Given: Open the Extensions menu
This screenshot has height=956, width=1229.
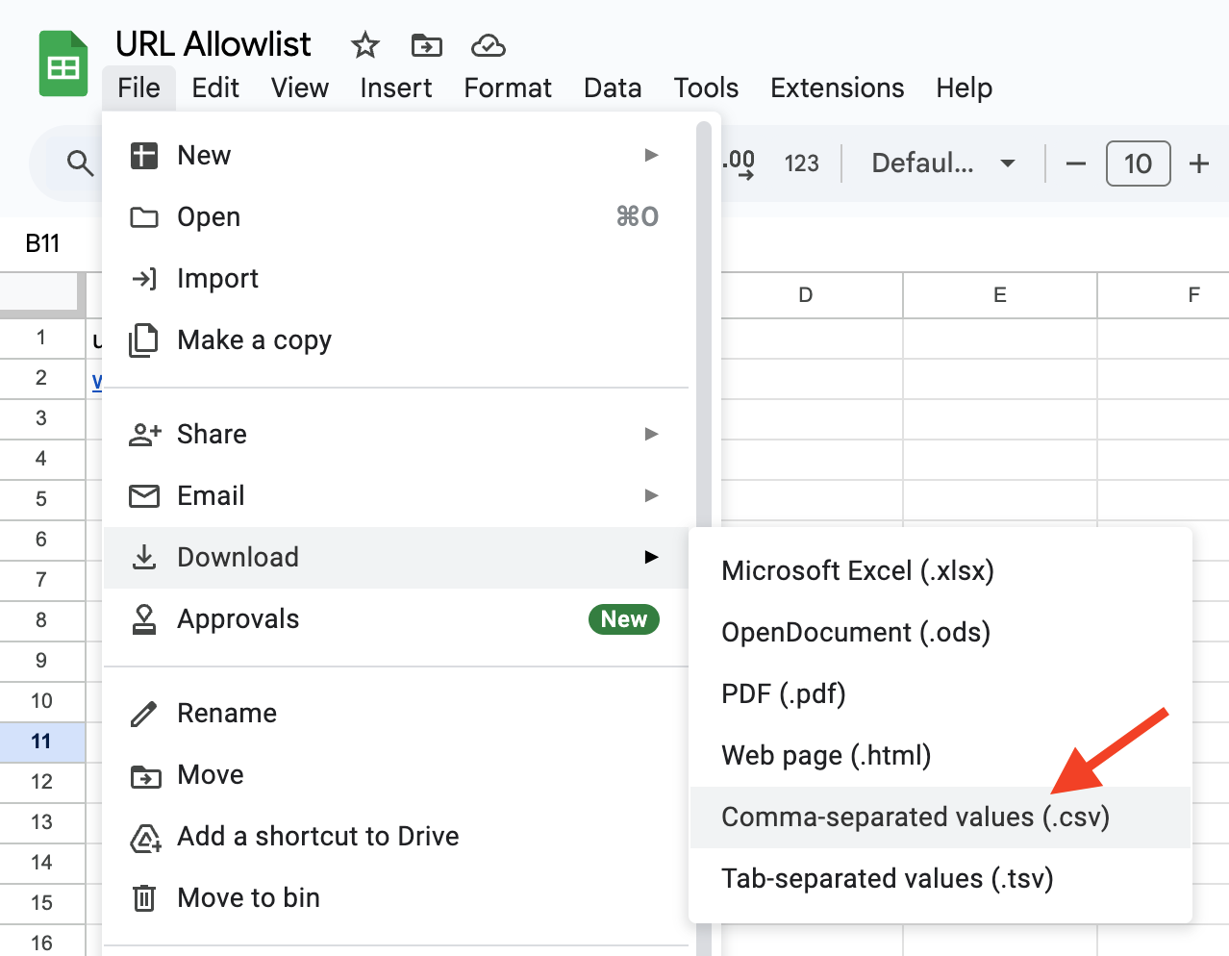Looking at the screenshot, I should tap(838, 88).
